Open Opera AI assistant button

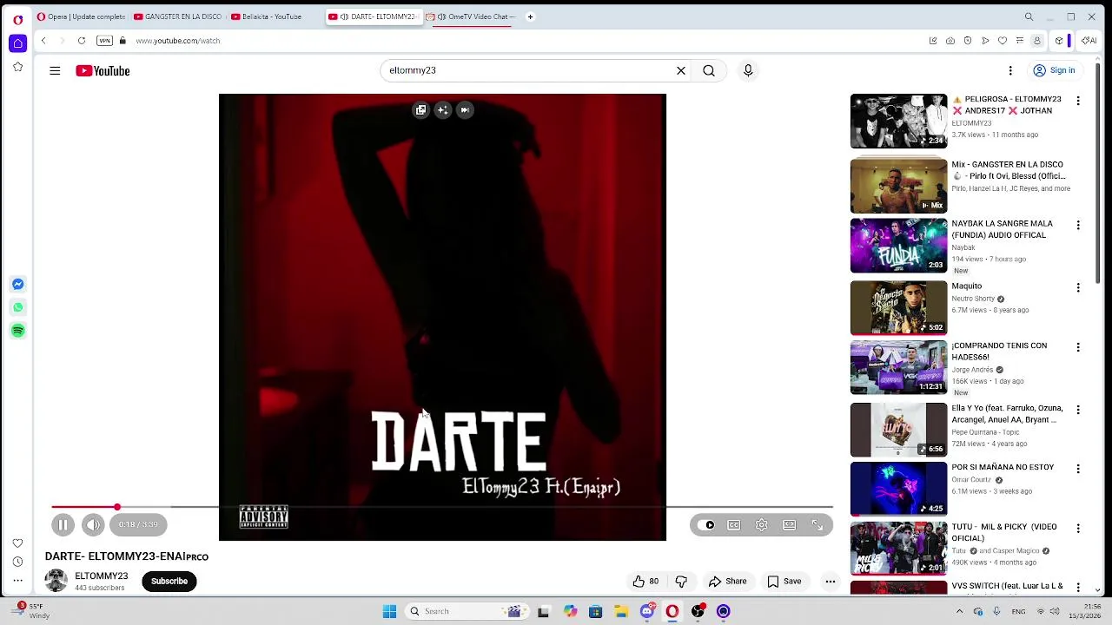coord(1089,41)
